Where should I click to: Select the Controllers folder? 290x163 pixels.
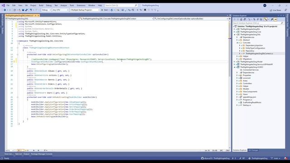(x=247, y=83)
